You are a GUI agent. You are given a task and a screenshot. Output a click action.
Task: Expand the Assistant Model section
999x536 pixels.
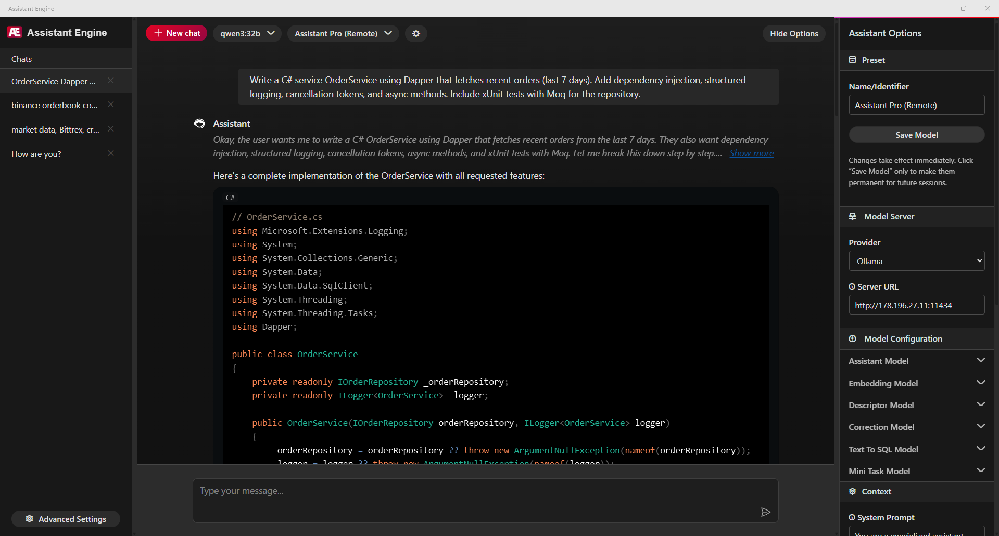point(916,361)
